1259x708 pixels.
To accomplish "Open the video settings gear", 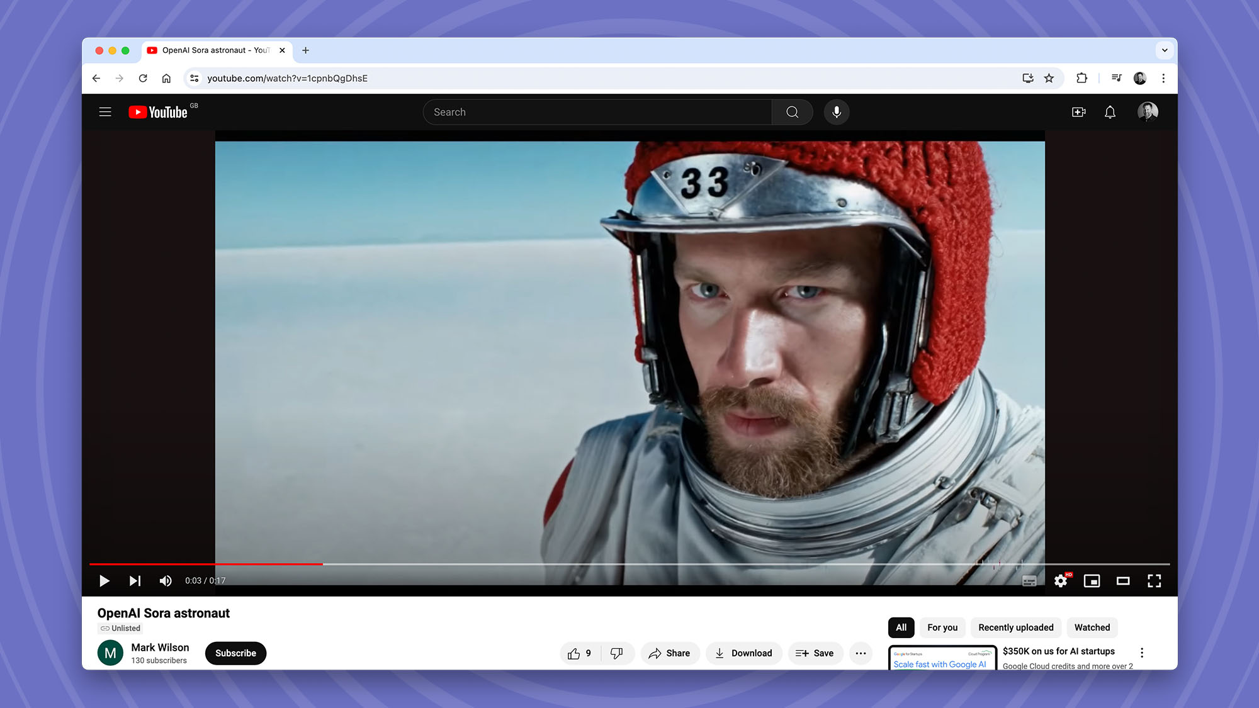I will point(1061,581).
